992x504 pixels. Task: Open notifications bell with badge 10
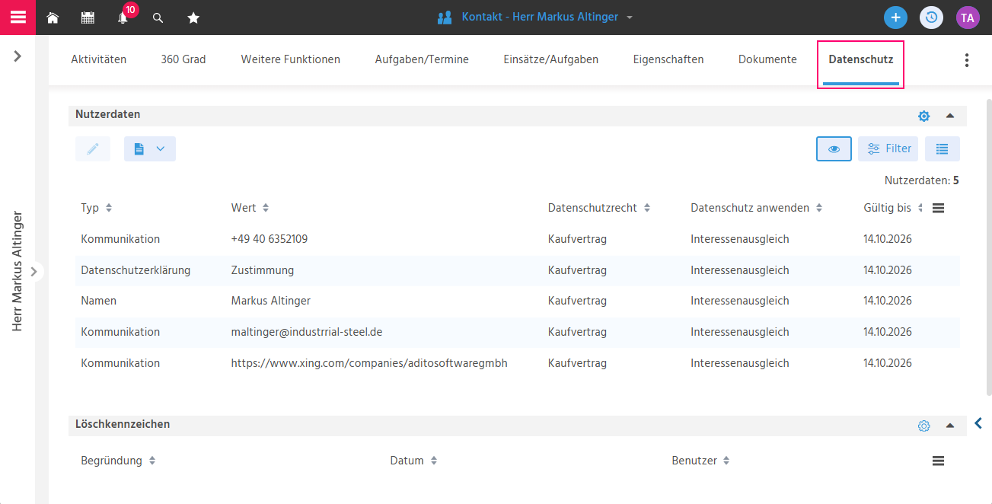(x=123, y=18)
